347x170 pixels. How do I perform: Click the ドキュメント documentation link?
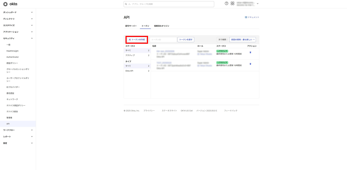click(x=252, y=17)
